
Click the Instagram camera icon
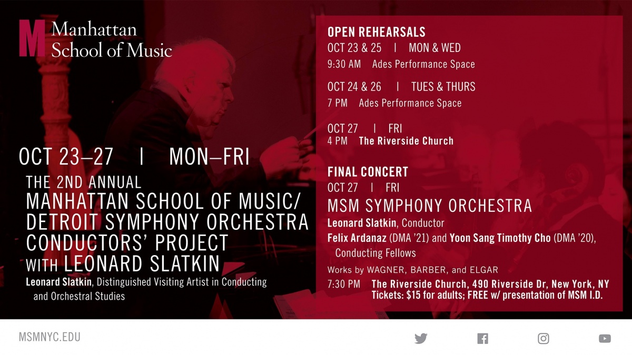click(544, 338)
